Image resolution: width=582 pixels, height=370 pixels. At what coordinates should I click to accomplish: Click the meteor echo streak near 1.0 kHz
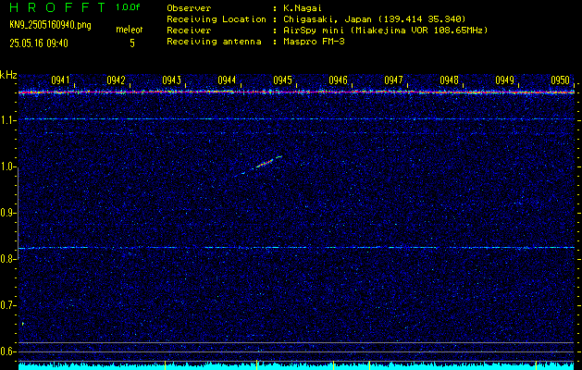click(265, 163)
